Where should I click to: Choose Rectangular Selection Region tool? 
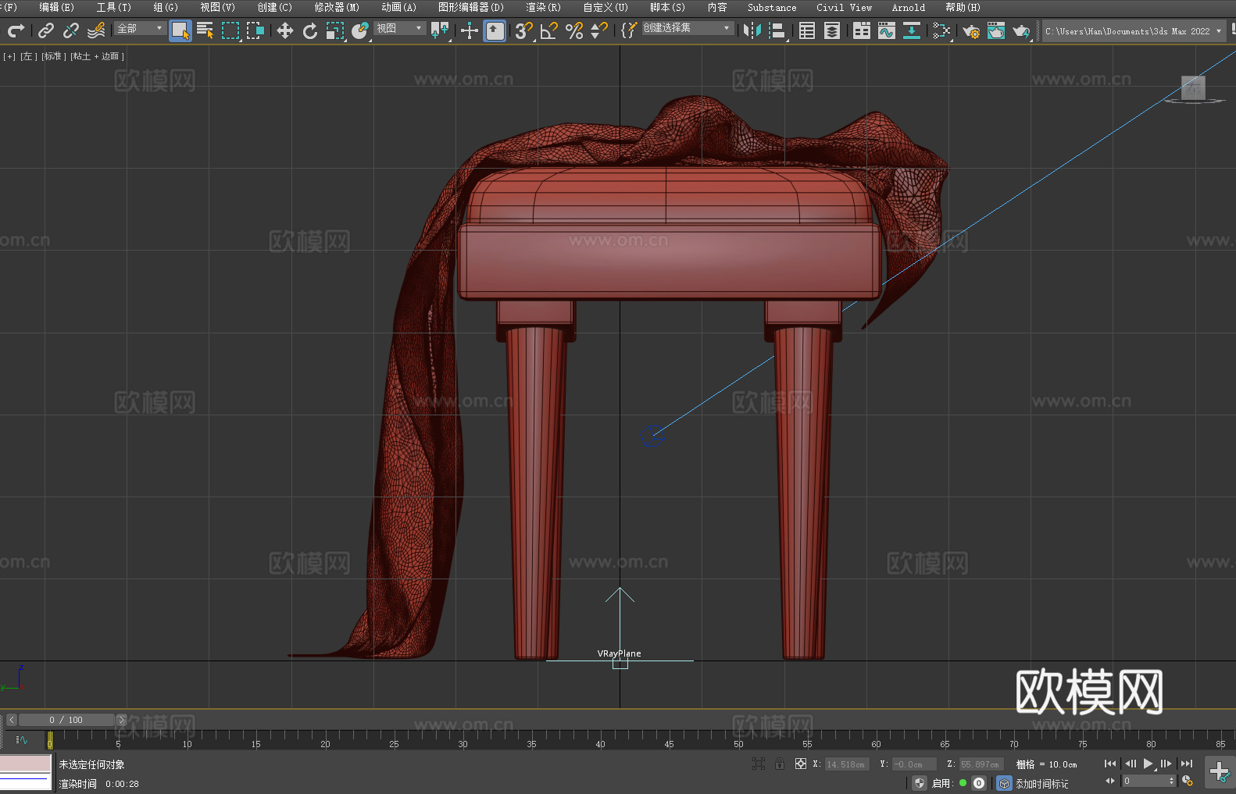point(230,30)
